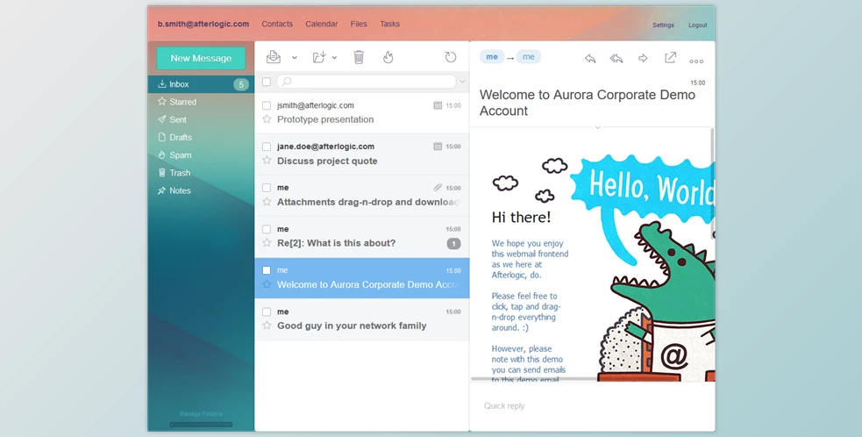Click the recipient 'me' chip in header

coord(528,57)
